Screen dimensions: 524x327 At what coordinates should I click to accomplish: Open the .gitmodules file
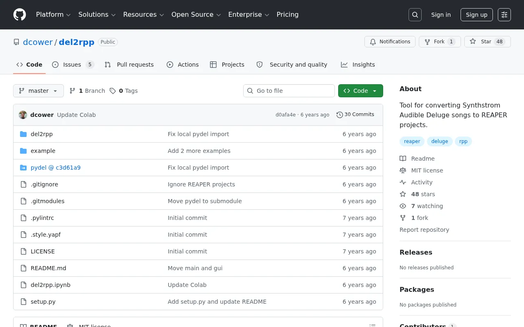47,201
